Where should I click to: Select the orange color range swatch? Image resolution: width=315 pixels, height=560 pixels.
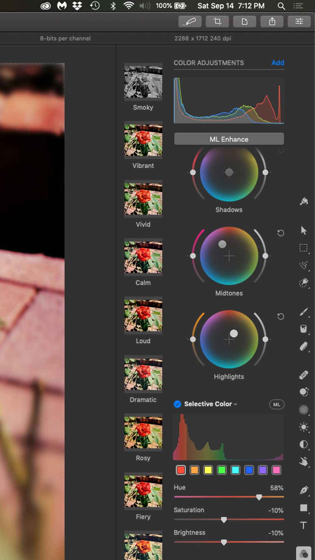(195, 470)
